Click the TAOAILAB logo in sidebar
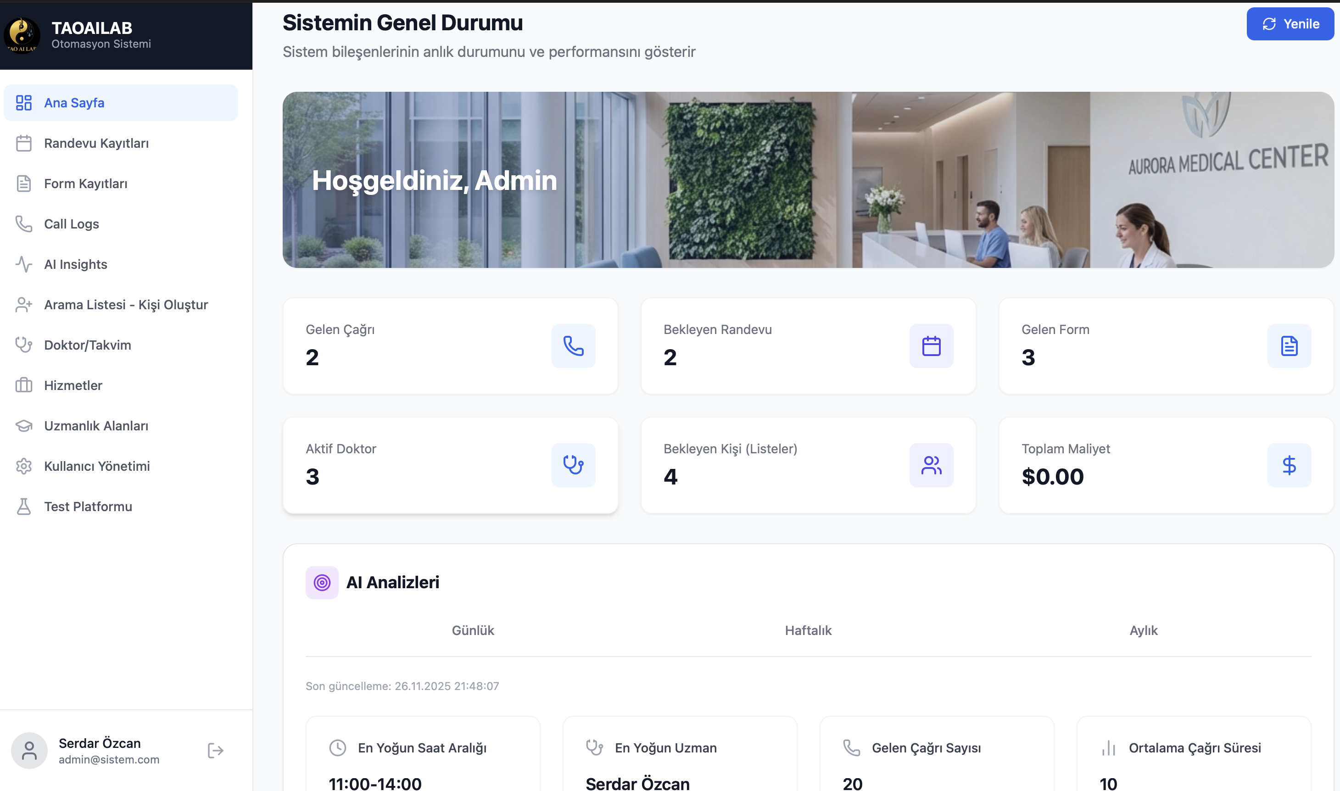1340x791 pixels. coord(22,35)
